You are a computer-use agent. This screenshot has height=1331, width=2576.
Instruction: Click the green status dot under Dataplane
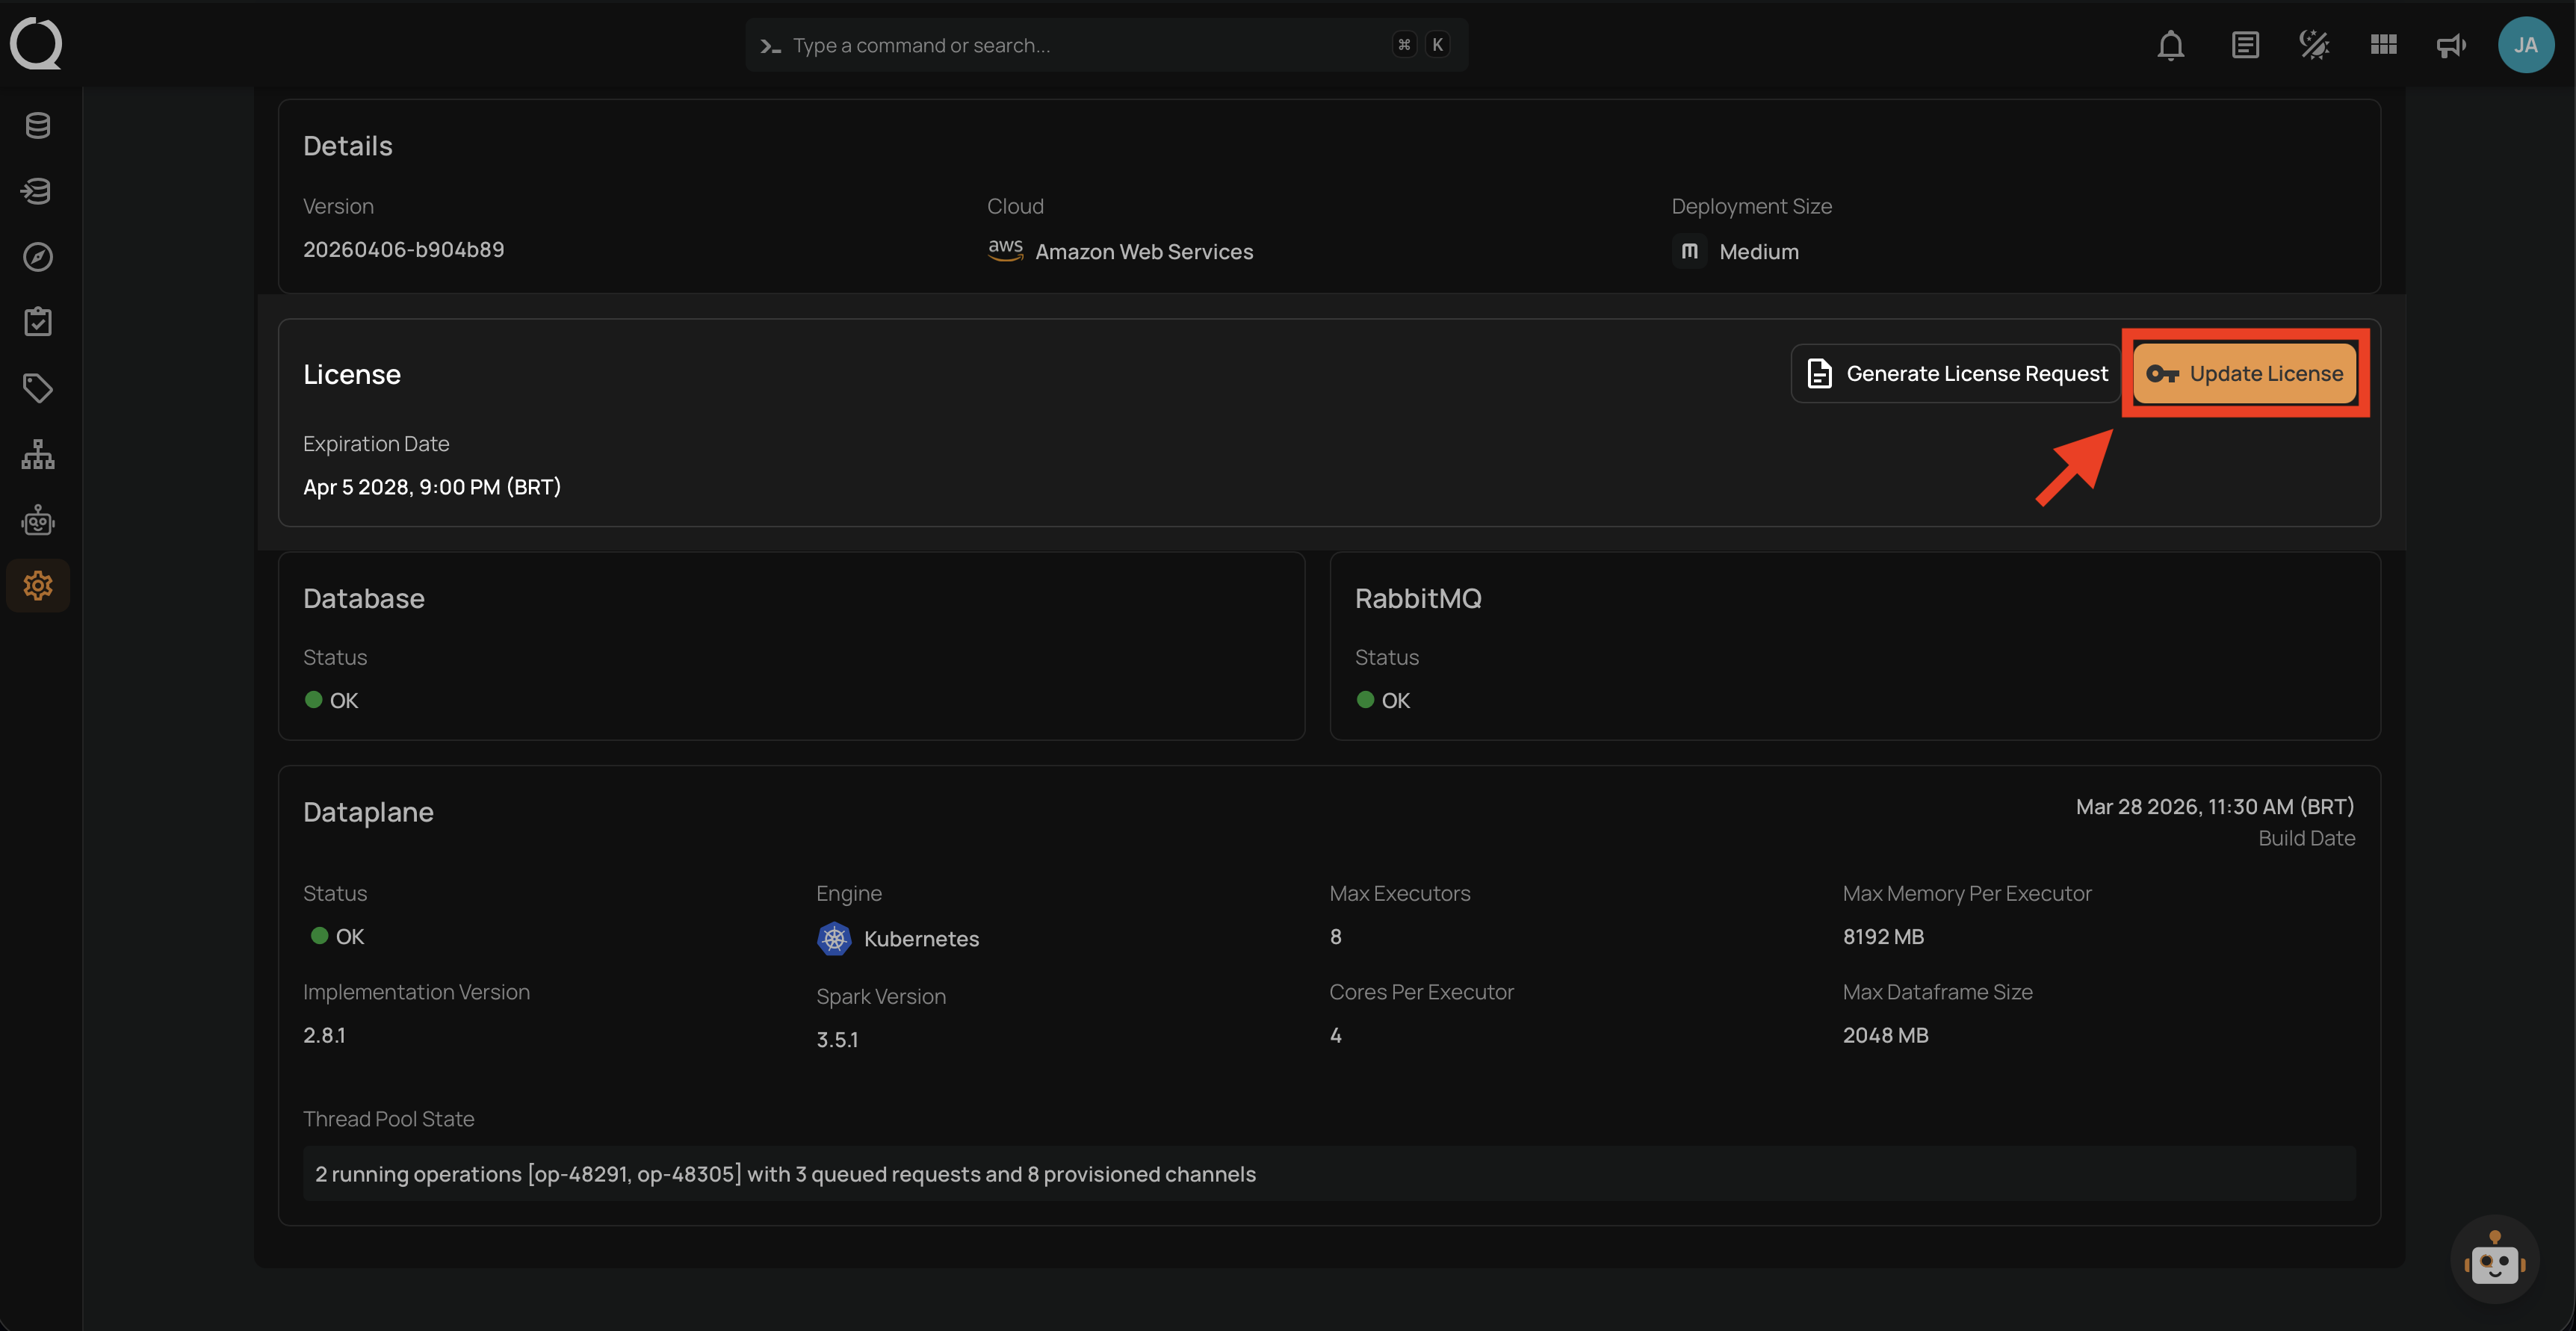tap(319, 936)
